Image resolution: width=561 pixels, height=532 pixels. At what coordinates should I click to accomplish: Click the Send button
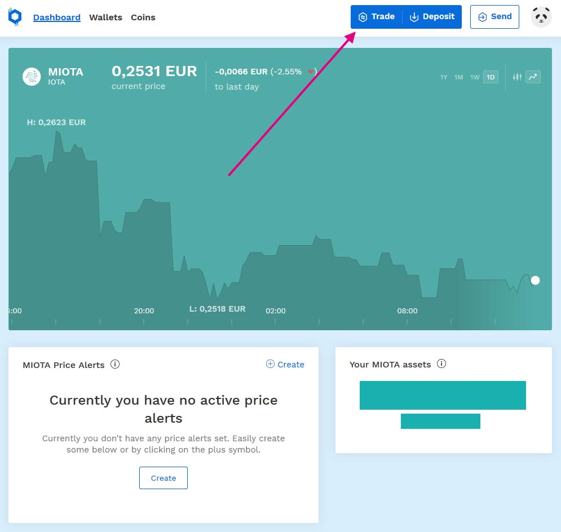tap(494, 17)
